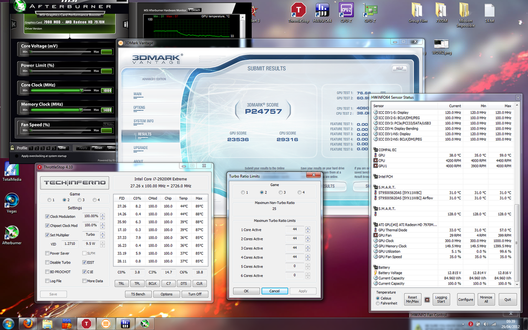528x330 pixels.
Task: Launch CPU-Z from the desktop
Action: pos(346,13)
